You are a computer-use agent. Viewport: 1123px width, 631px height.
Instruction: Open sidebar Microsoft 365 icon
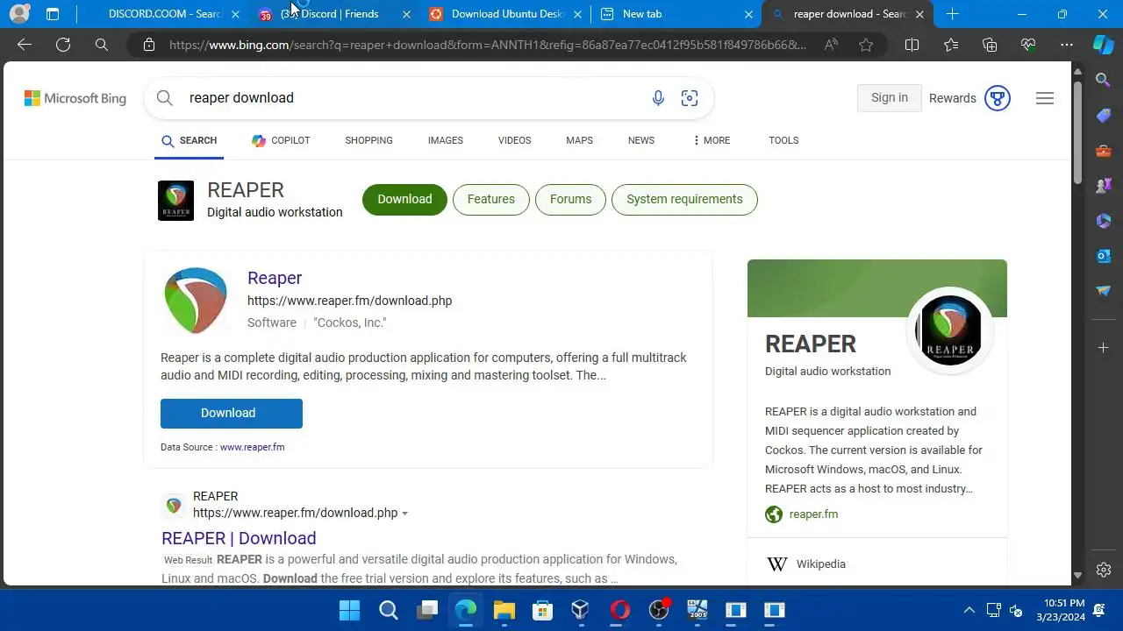[x=1104, y=220]
